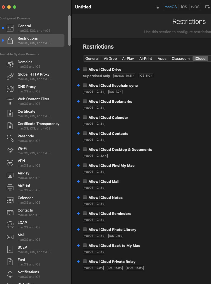This screenshot has height=284, width=211.
Task: Click the filter settings icon in title bar
Action: pos(157,7)
